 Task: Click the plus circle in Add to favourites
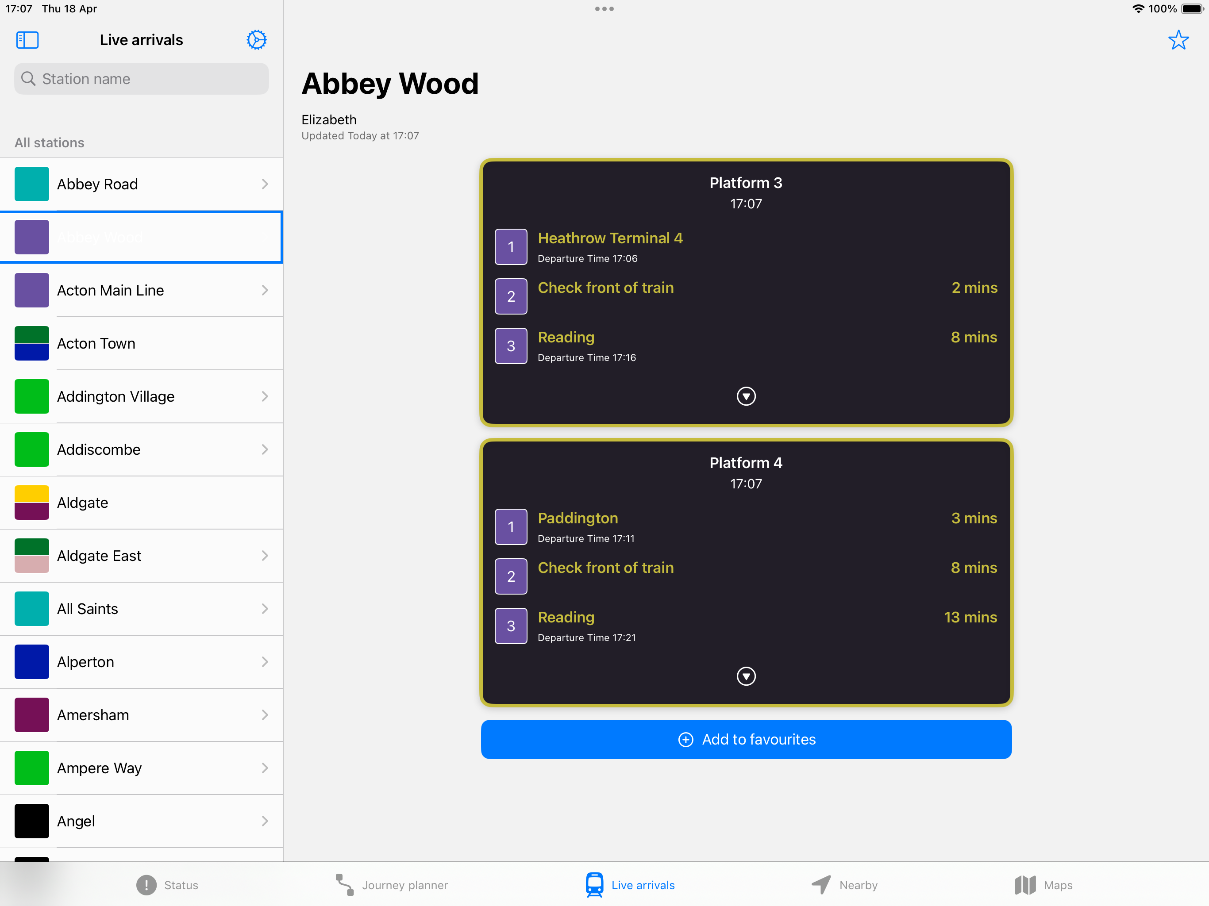[685, 739]
